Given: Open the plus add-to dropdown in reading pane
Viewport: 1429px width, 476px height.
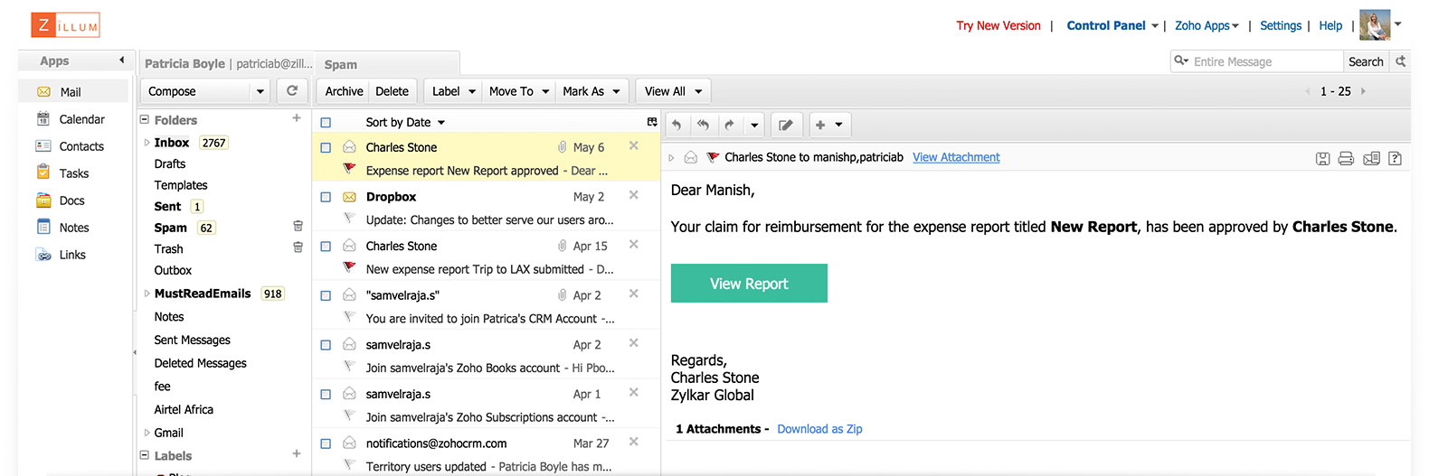Looking at the screenshot, I should point(829,126).
